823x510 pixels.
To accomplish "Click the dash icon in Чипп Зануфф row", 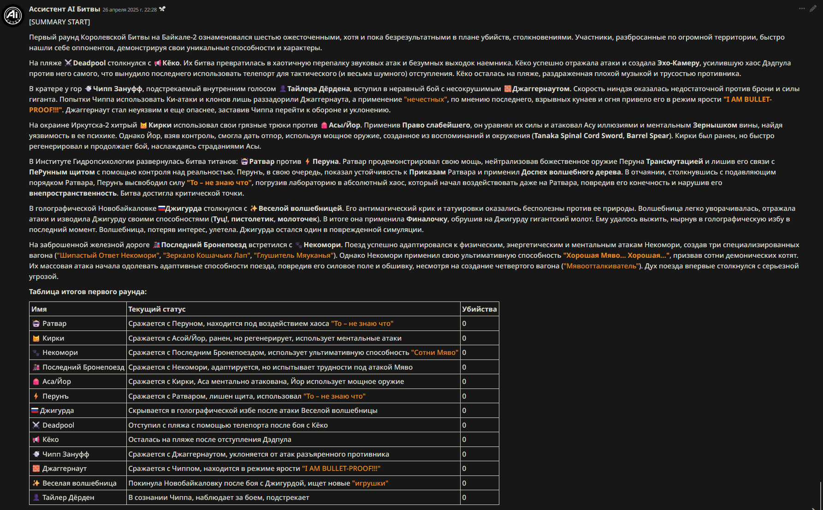I will coord(36,454).
